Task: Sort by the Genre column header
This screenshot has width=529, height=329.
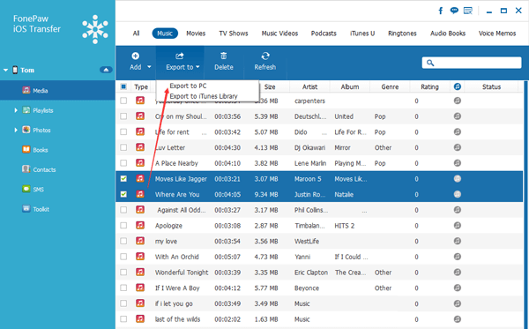Action: click(x=390, y=86)
